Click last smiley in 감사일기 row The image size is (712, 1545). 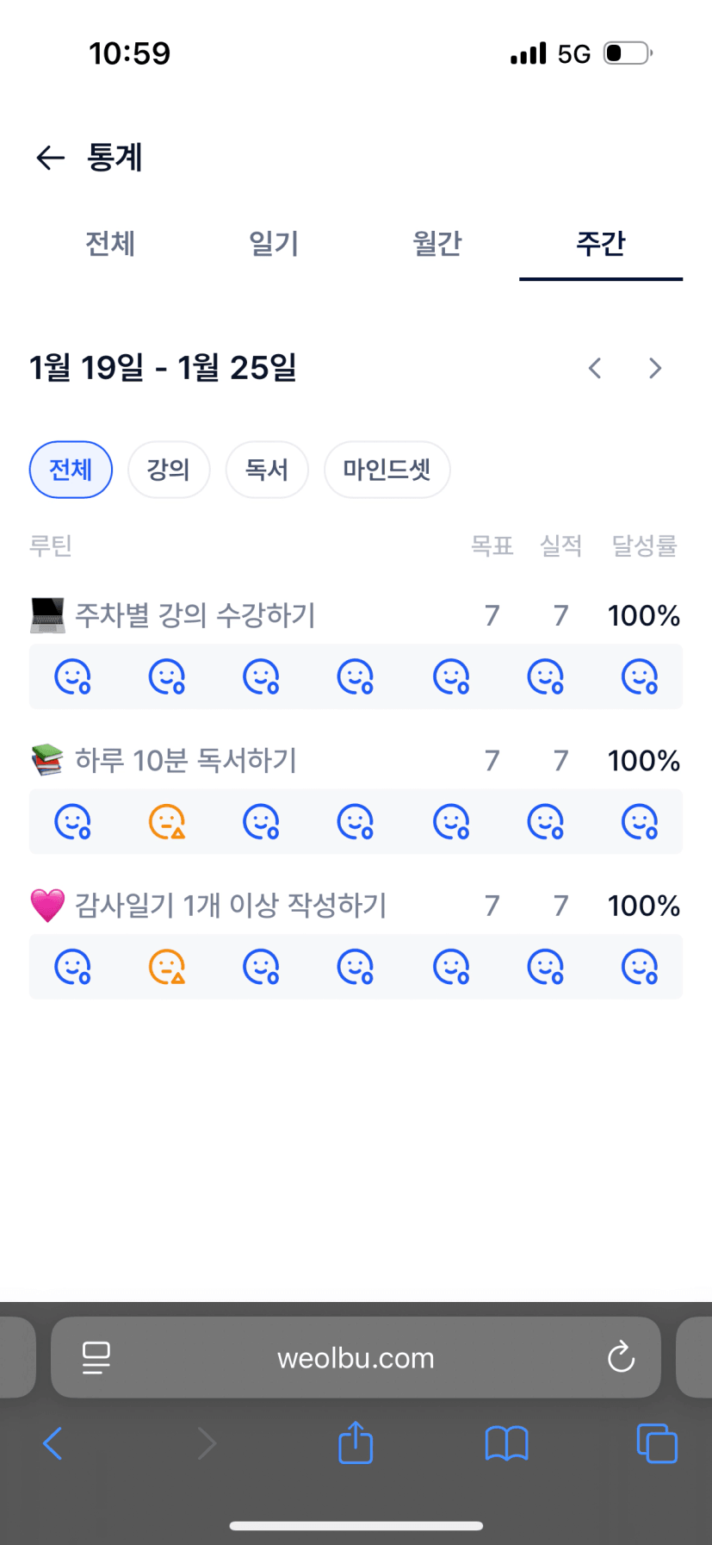pyautogui.click(x=640, y=967)
